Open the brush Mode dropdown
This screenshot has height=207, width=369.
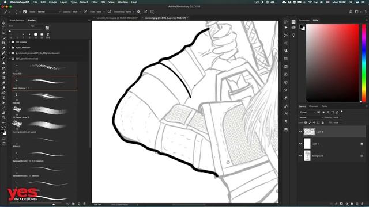(49, 11)
